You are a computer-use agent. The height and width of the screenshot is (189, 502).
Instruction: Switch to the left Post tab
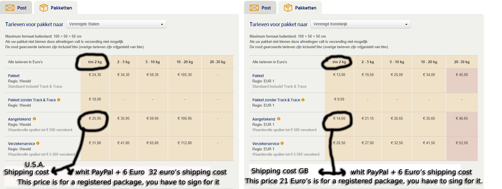click(16, 8)
